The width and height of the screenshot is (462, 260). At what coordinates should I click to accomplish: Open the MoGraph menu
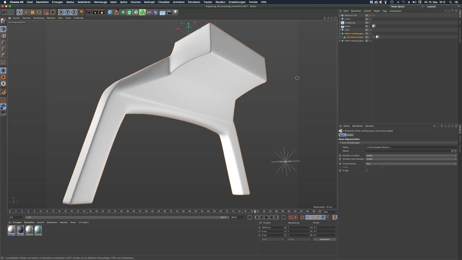point(149,2)
